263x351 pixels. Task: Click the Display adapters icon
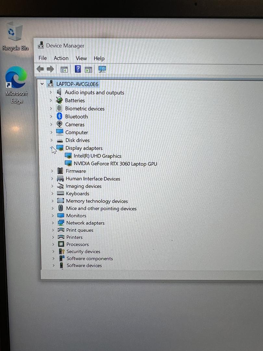click(x=60, y=148)
